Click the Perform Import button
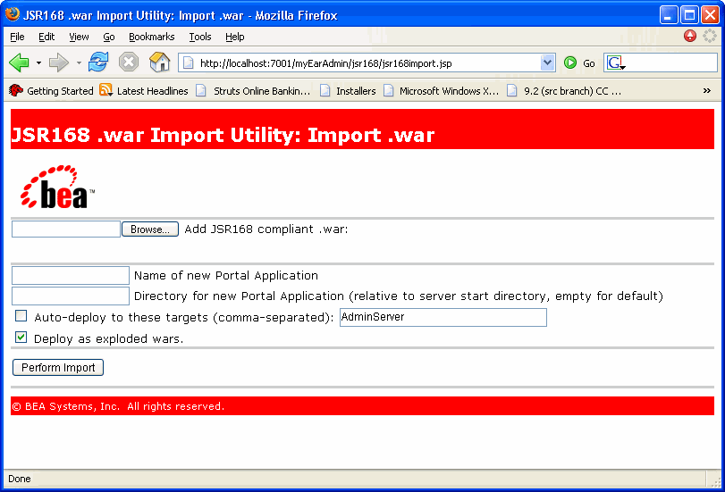 point(58,367)
